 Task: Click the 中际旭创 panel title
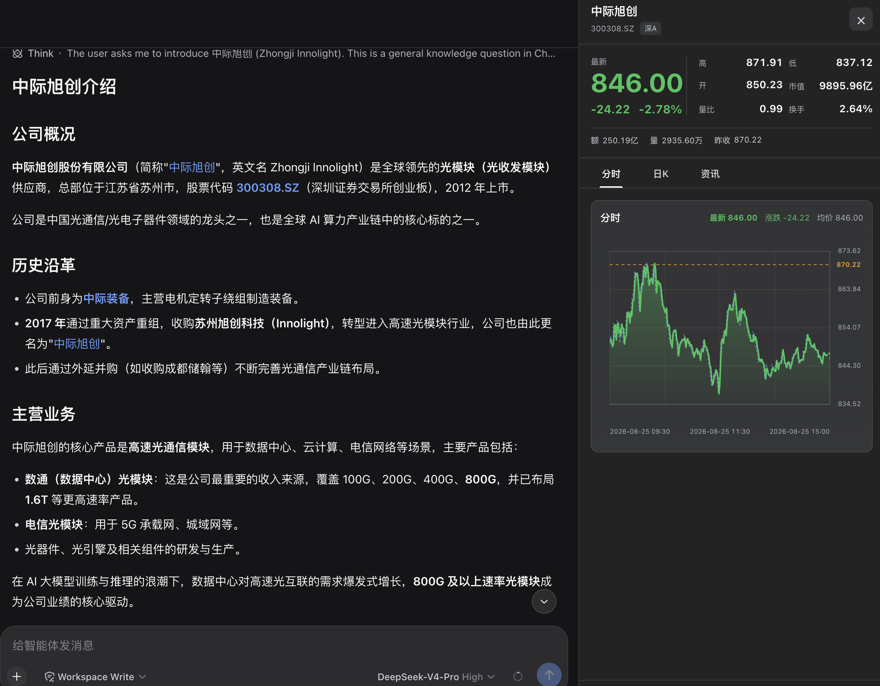614,11
